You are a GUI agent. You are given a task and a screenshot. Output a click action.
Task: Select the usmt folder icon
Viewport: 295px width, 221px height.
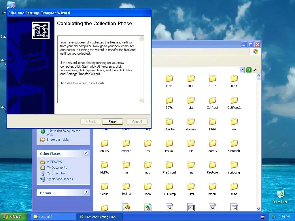pyautogui.click(x=191, y=186)
